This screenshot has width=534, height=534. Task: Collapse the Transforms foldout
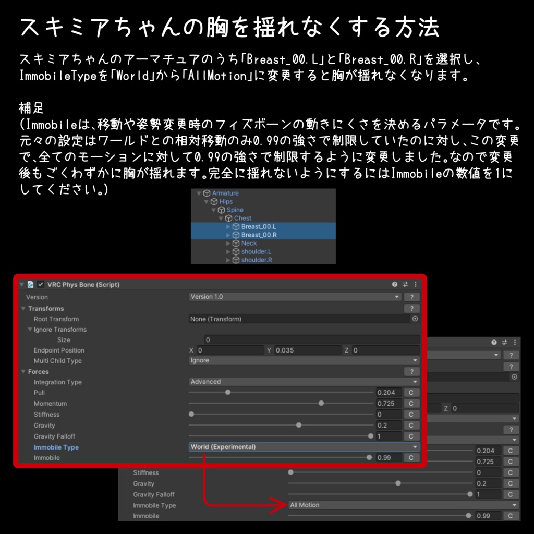(22, 308)
